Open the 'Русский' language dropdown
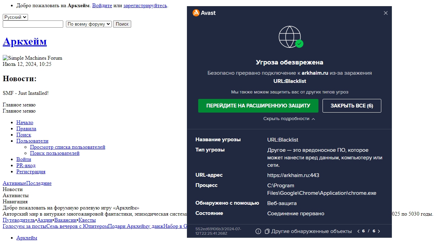The height and width of the screenshot is (248, 437). point(15,17)
